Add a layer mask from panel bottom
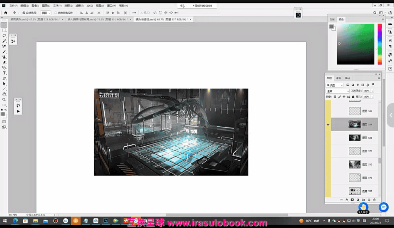 tap(352, 199)
